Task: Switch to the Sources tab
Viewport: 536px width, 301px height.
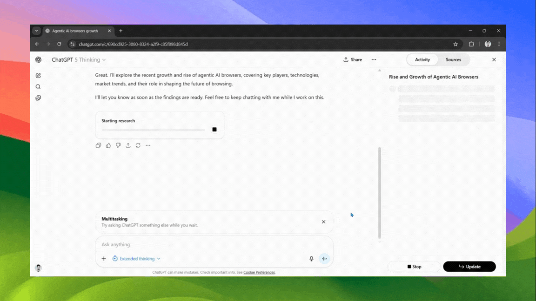Action: pyautogui.click(x=453, y=59)
